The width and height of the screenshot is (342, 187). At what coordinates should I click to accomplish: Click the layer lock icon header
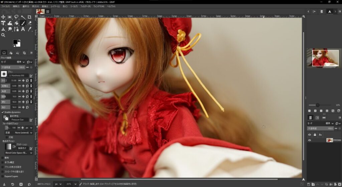(x=315, y=135)
